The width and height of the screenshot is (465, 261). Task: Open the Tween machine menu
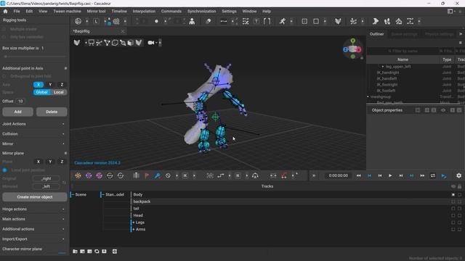click(67, 12)
